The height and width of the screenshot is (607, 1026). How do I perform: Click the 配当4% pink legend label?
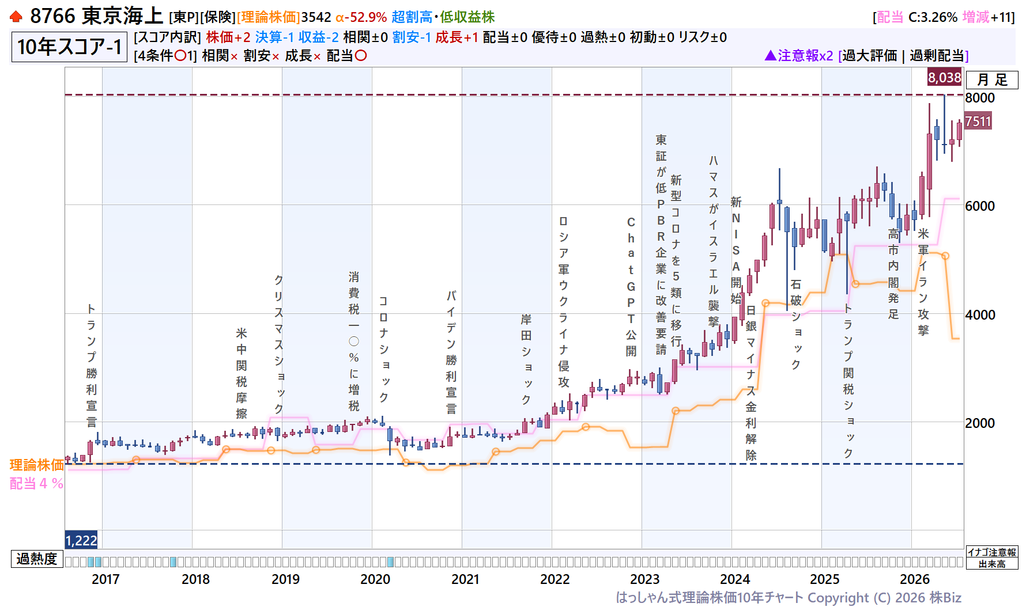point(37,483)
